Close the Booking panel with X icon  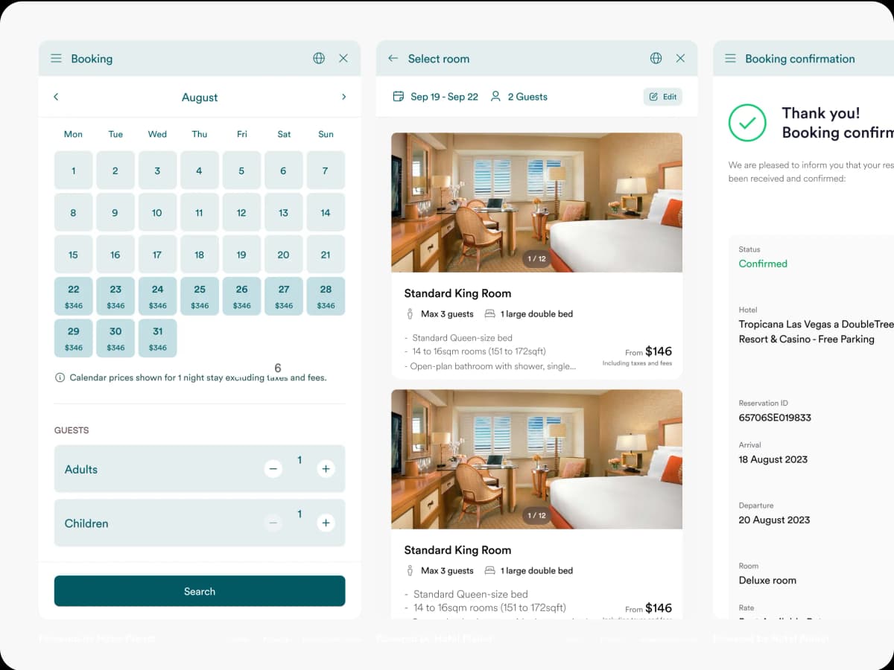coord(343,58)
